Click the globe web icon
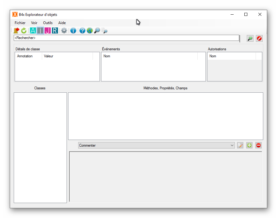The height and width of the screenshot is (218, 277). (90, 30)
